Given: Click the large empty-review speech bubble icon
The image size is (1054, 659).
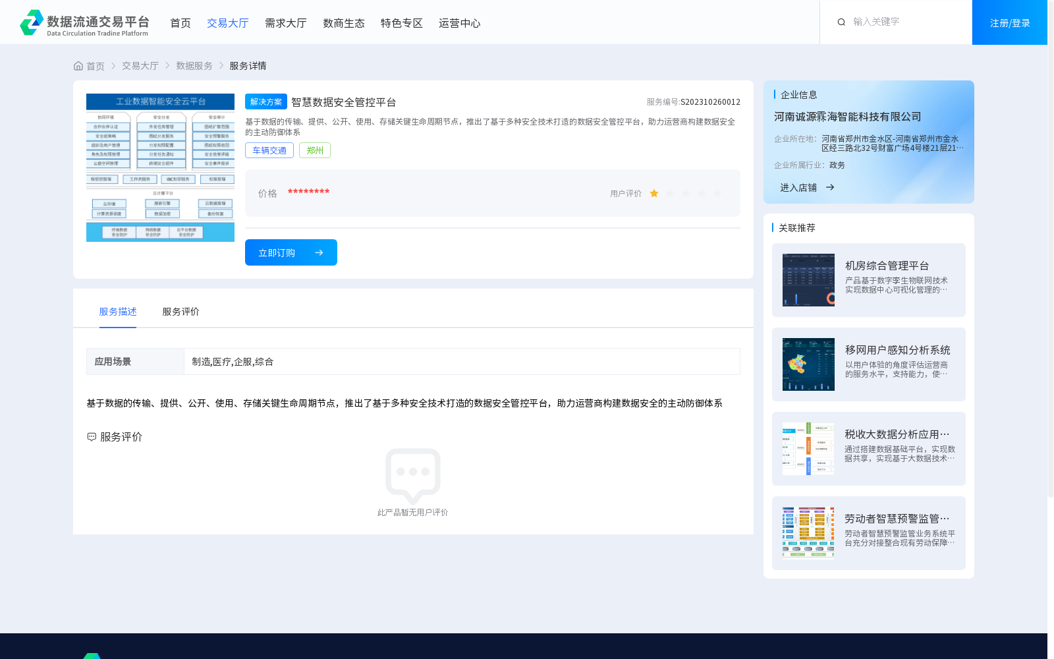Looking at the screenshot, I should tap(413, 476).
